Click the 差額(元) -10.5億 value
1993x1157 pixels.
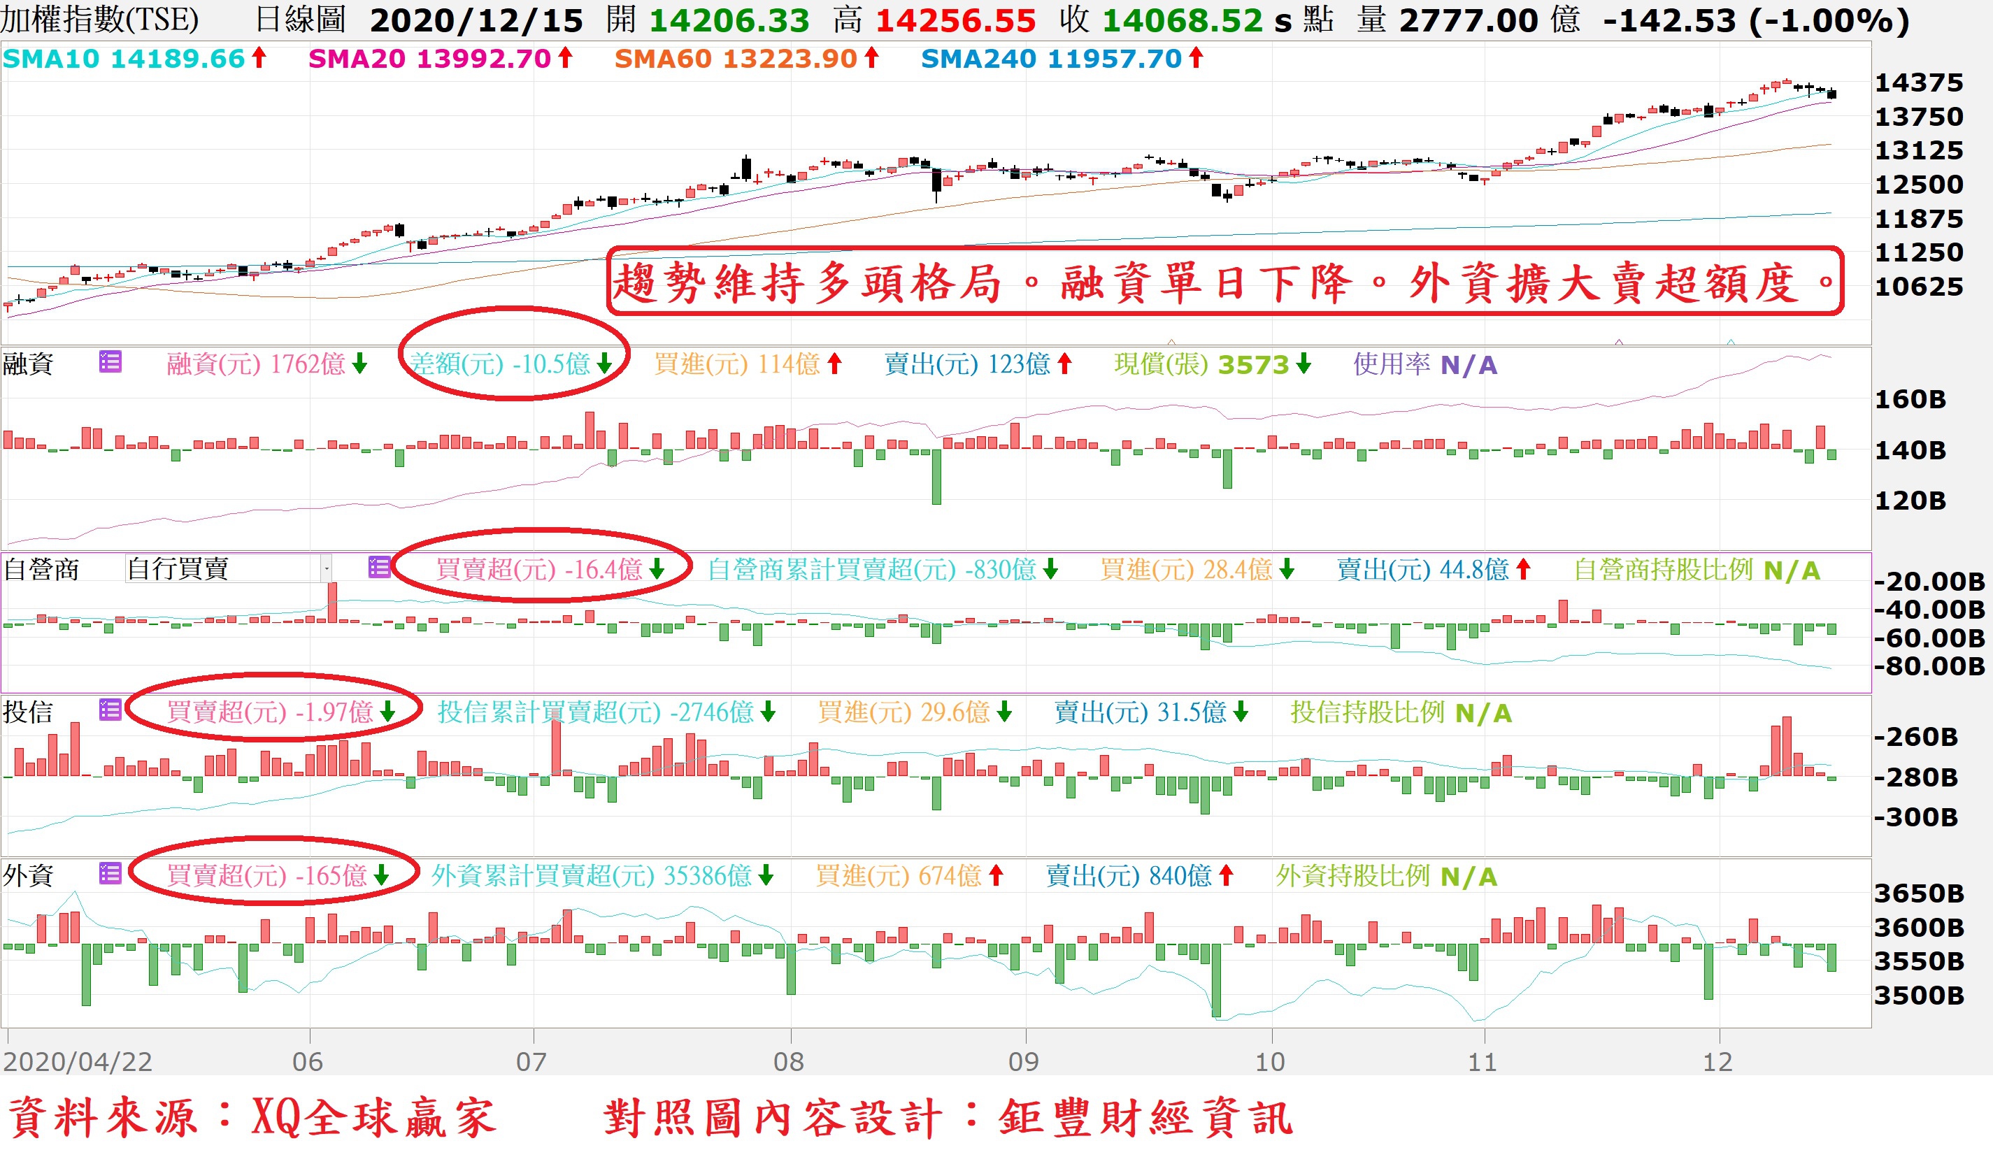point(500,364)
